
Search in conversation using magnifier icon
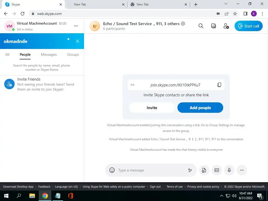[x=201, y=26]
